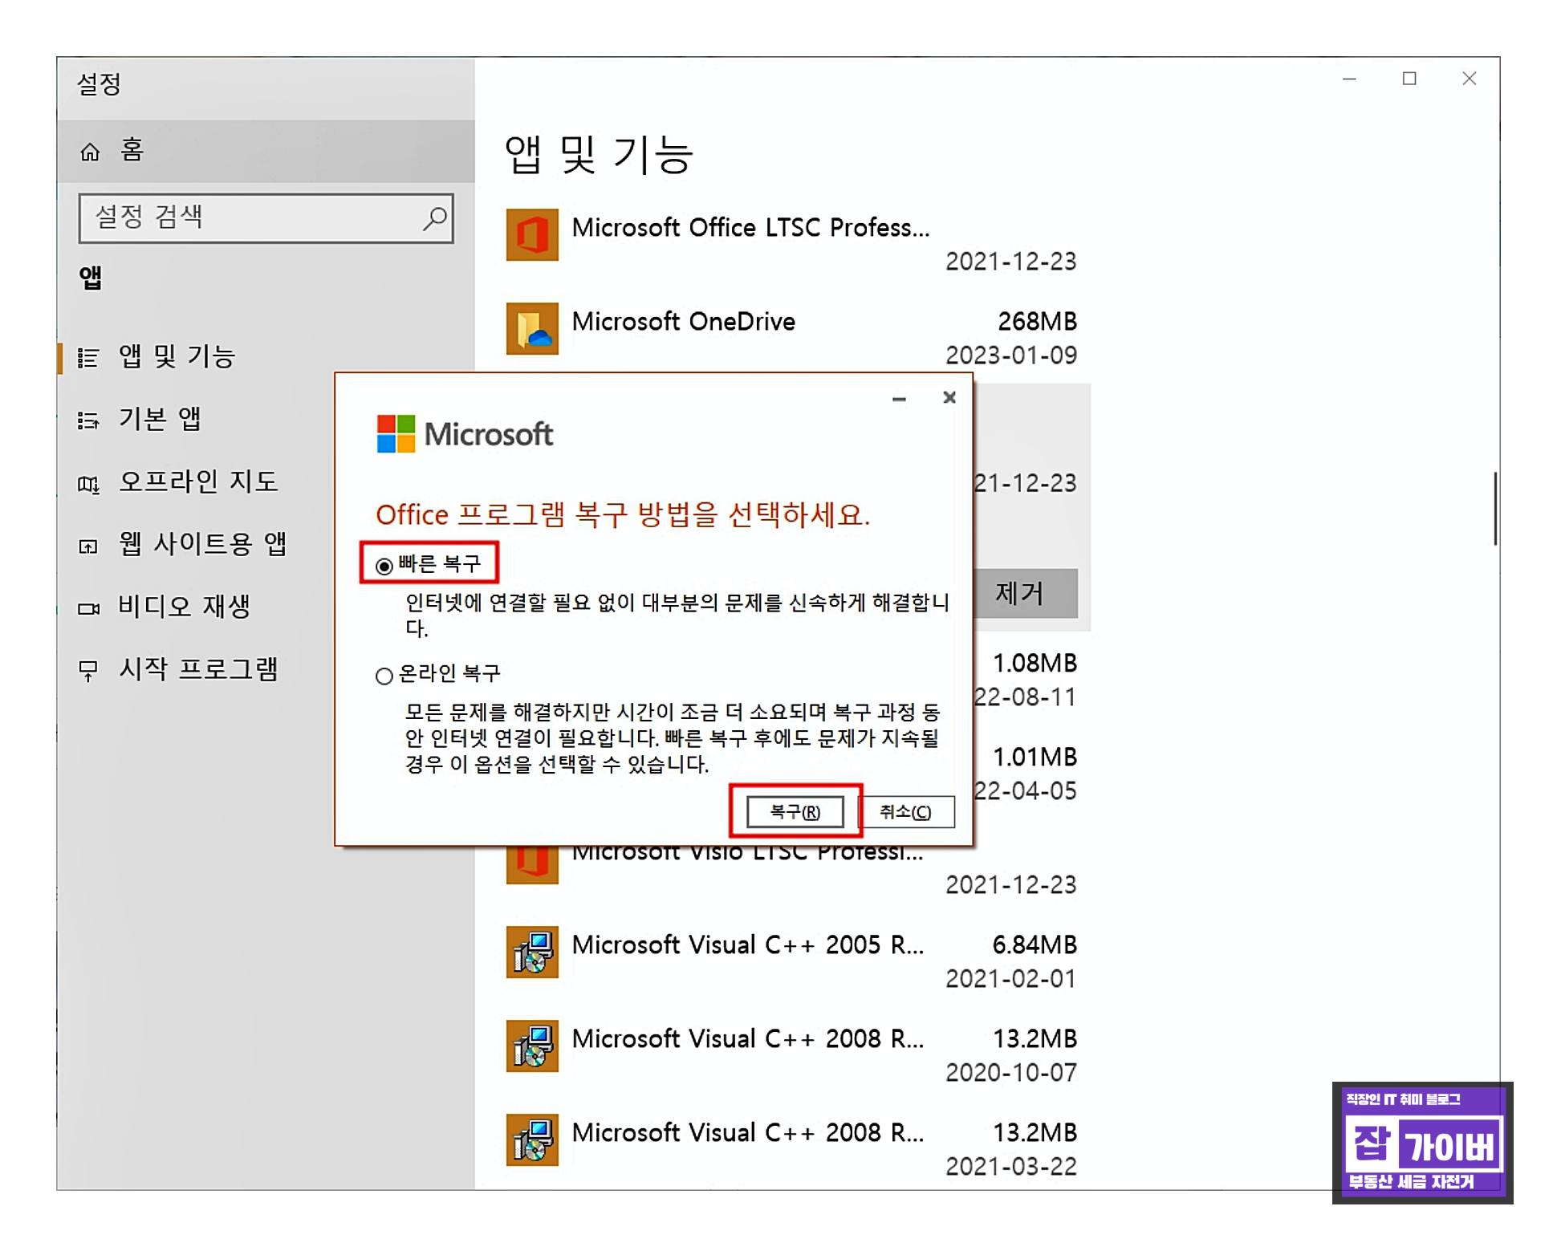This screenshot has height=1247, width=1557.
Task: Go to 웹 사이트용 앱 section
Action: point(202,544)
